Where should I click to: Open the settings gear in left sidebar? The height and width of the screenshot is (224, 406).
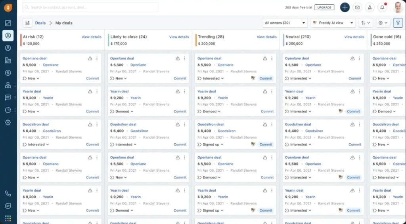pos(8,122)
